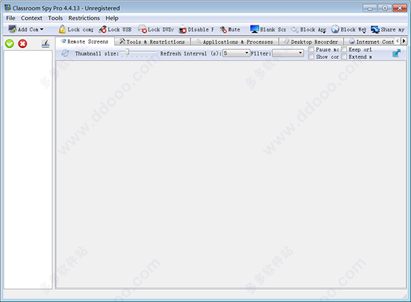Switch to the Remote Screens tab
The width and height of the screenshot is (411, 302).
point(85,42)
